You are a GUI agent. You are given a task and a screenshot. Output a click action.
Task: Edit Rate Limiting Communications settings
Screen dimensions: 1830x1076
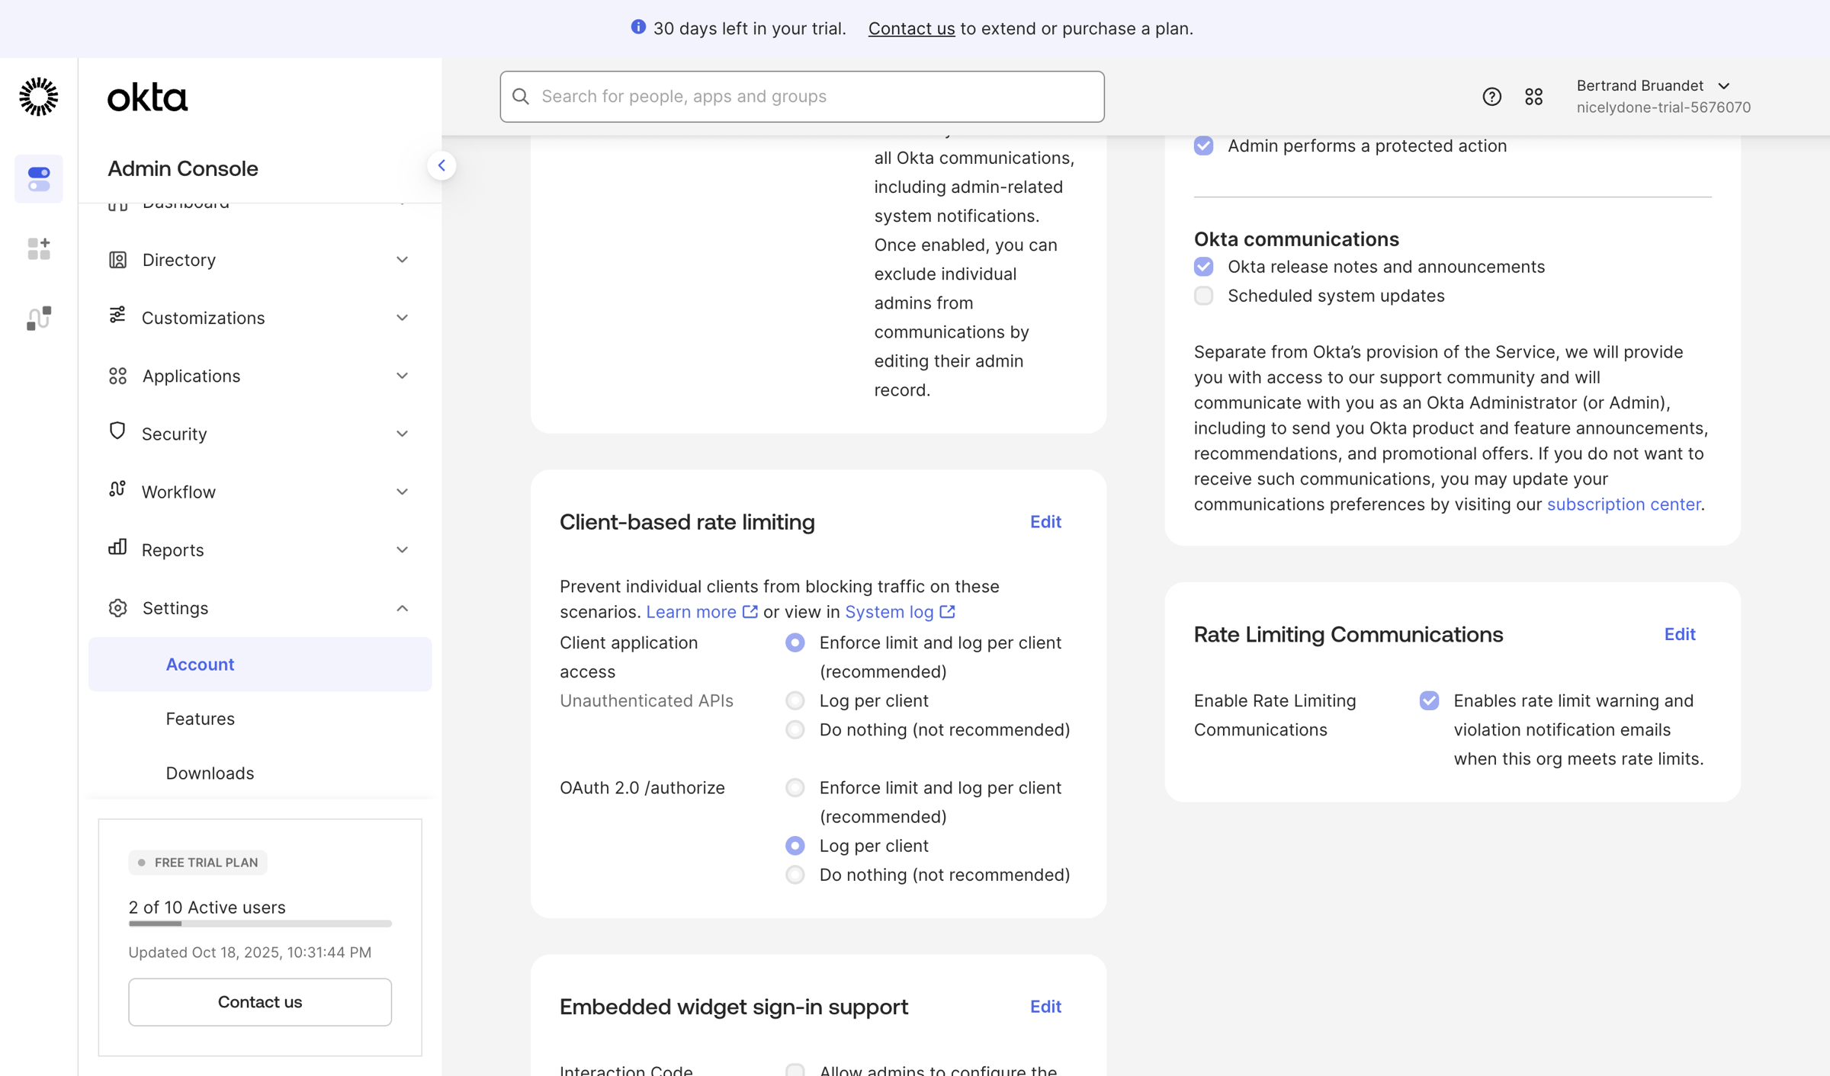1679,634
